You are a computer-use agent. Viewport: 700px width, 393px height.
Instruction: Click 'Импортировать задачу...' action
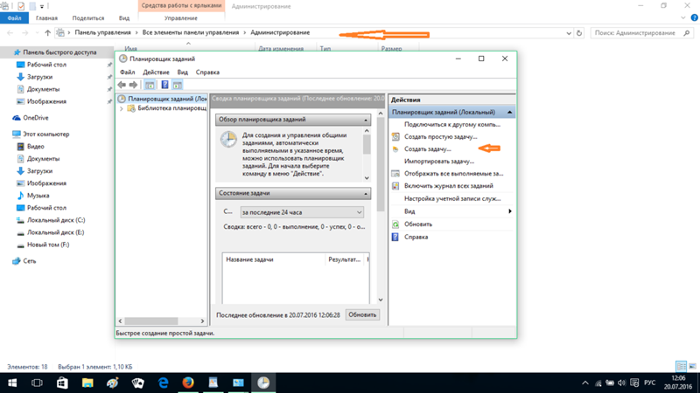[439, 162]
